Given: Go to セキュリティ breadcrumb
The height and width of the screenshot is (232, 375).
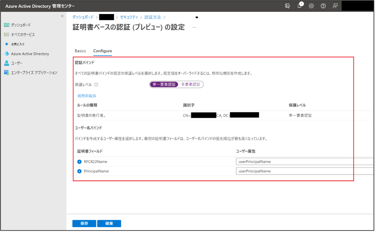Looking at the screenshot, I should pyautogui.click(x=129, y=17).
